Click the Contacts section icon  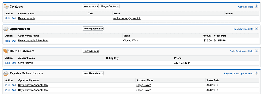pos(6,7)
